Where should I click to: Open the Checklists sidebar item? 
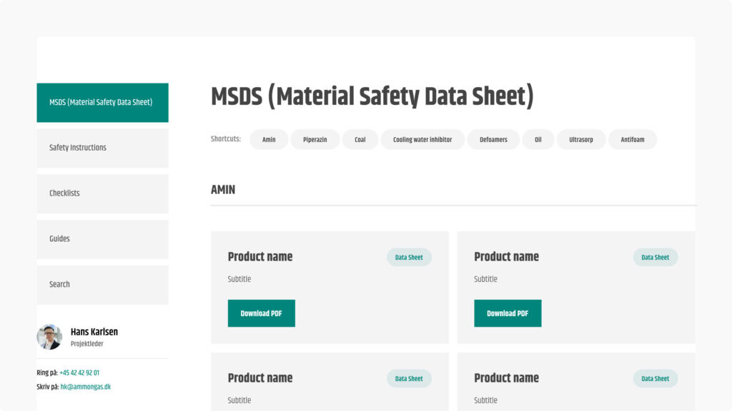[102, 193]
